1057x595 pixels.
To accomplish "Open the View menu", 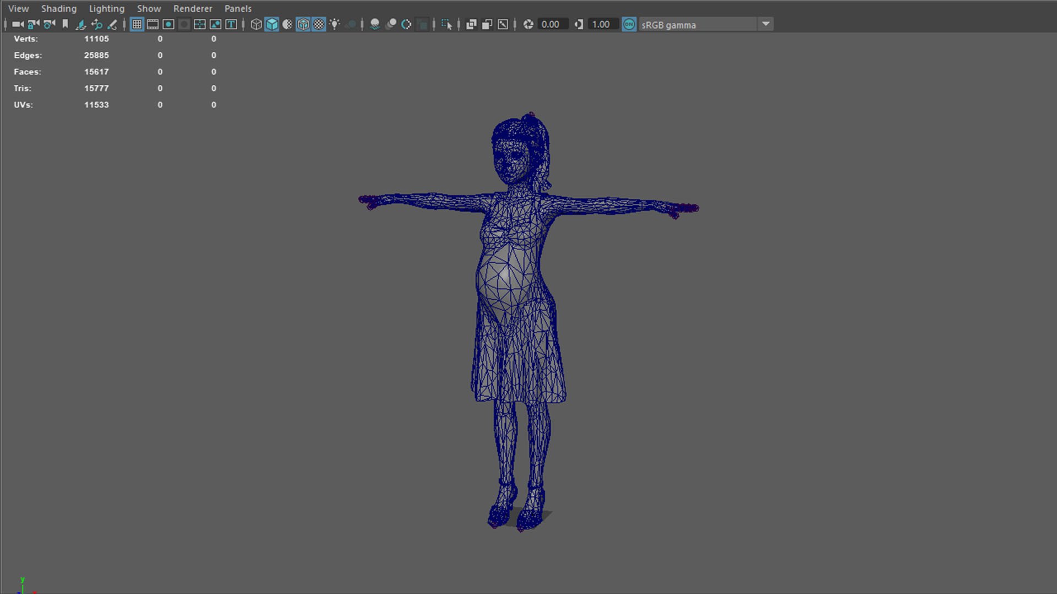I will (19, 9).
